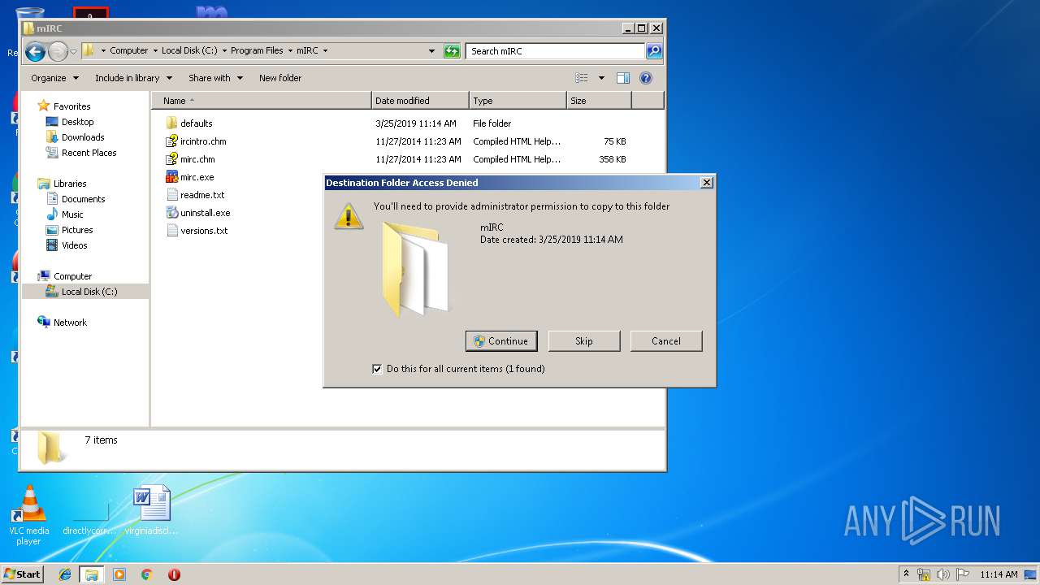Close the Access Denied dialog
Image resolution: width=1040 pixels, height=585 pixels.
click(x=707, y=183)
